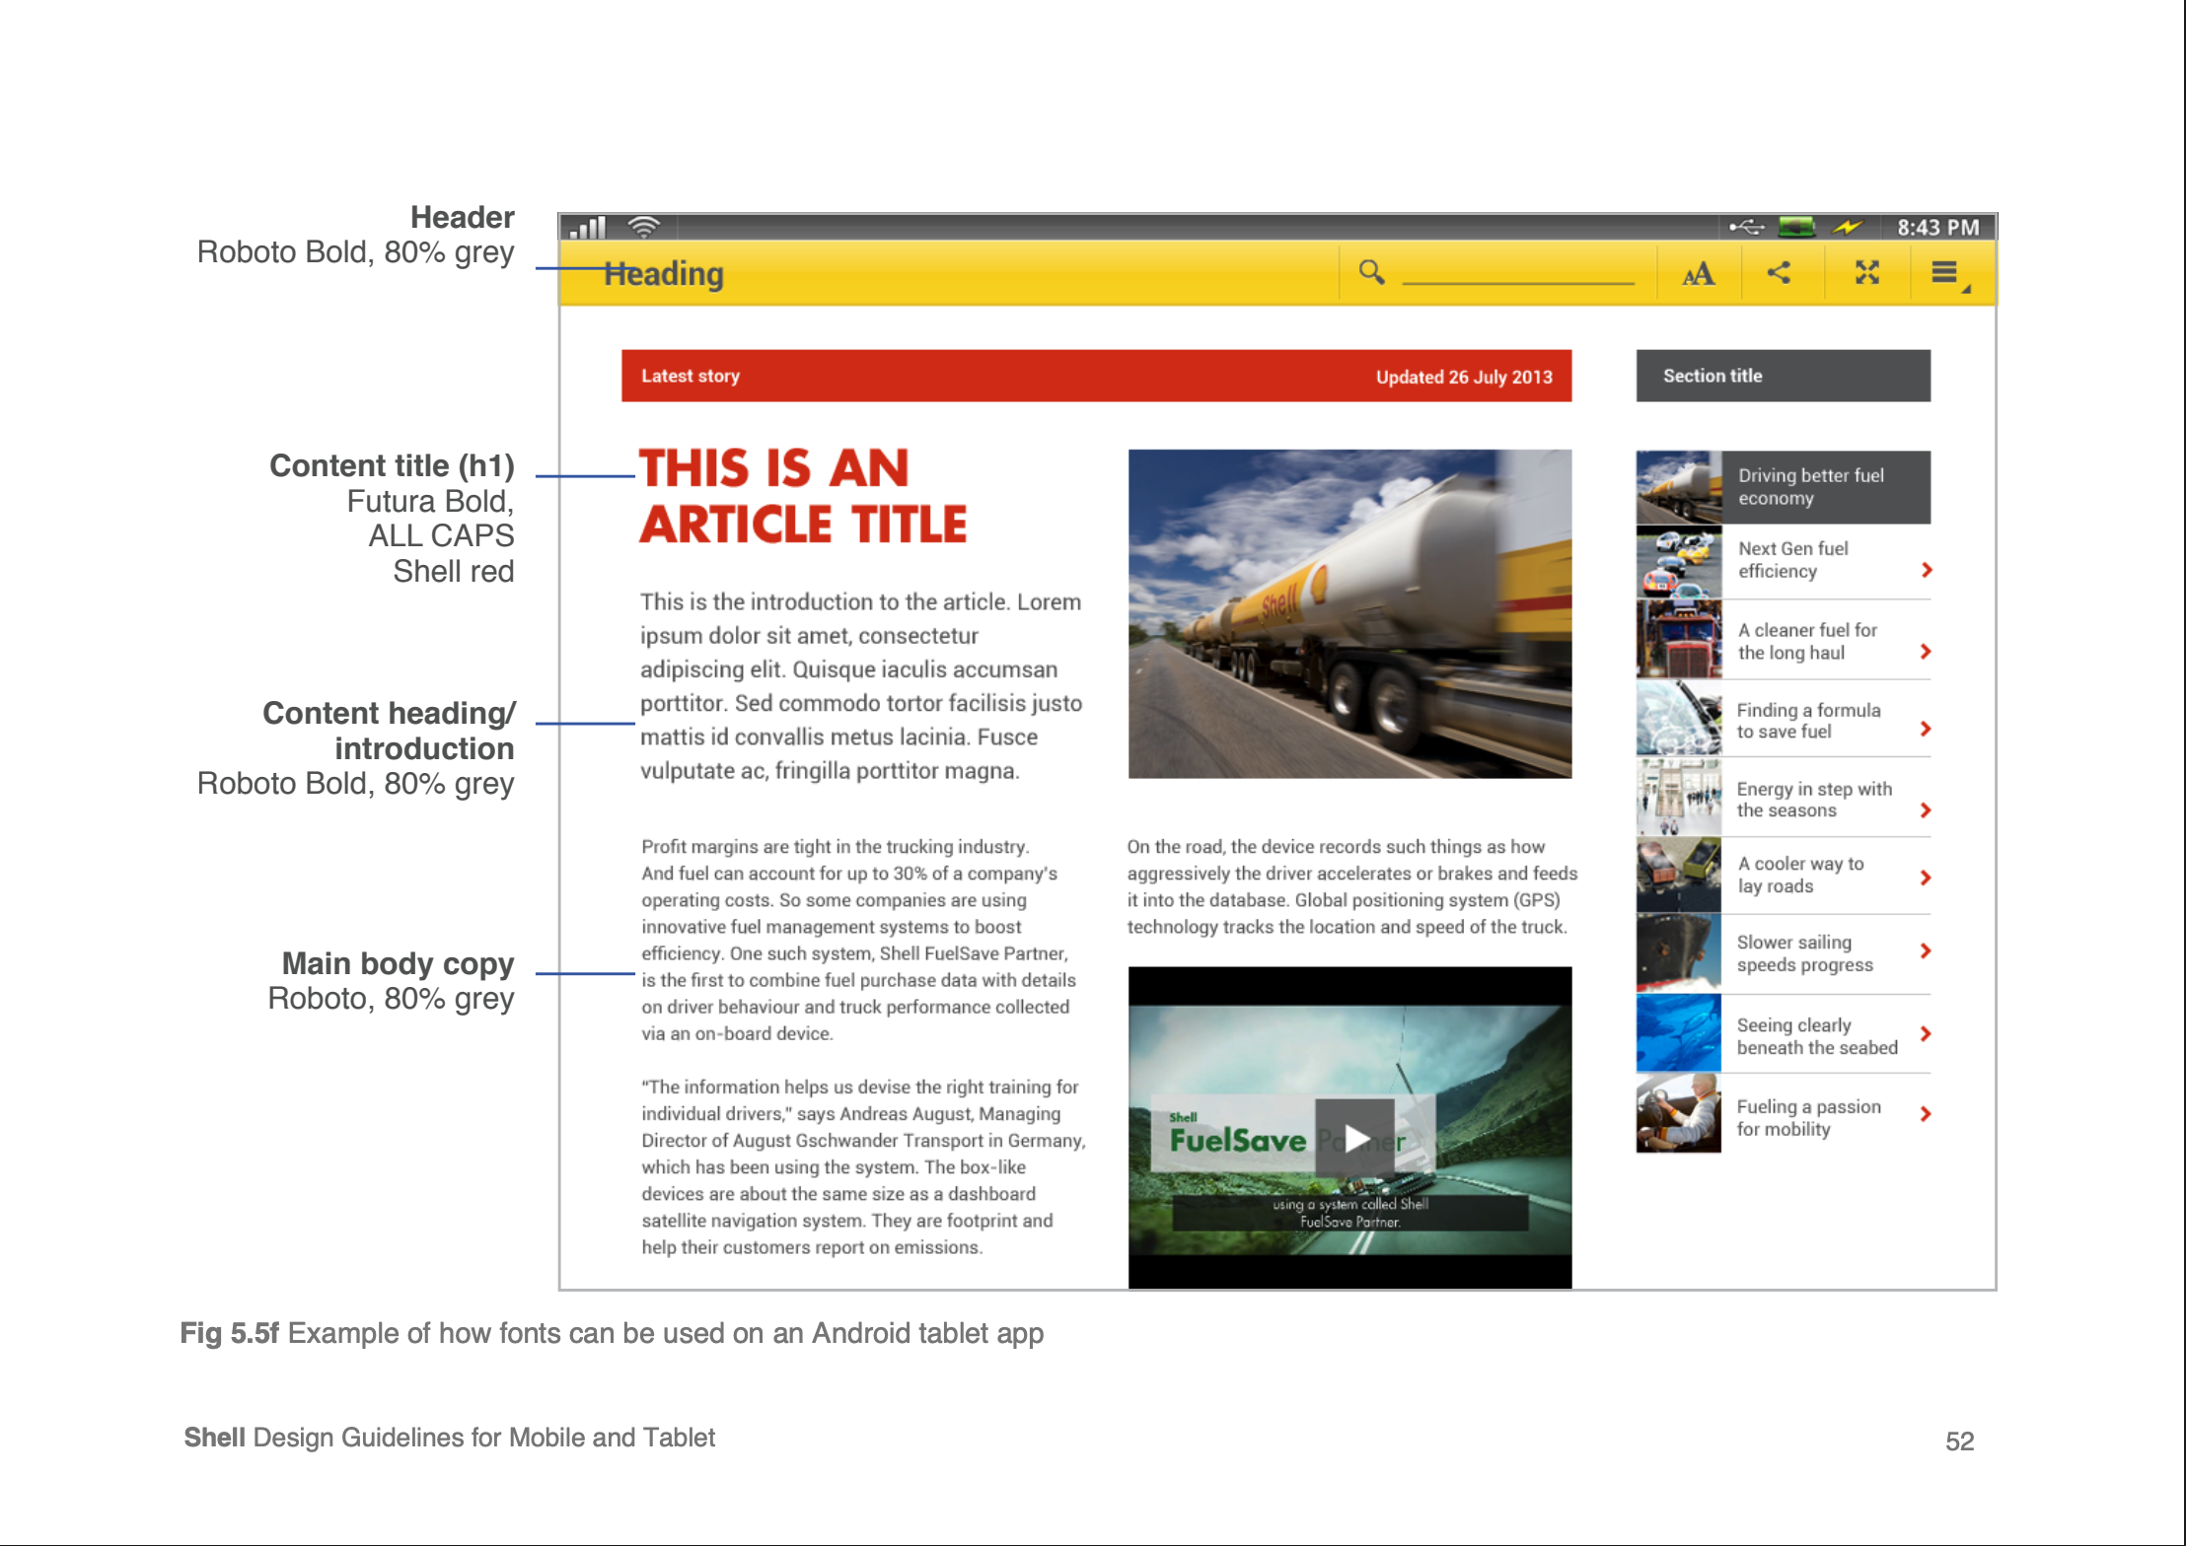Open Seeing clearly beneath the seabed

point(1783,1034)
